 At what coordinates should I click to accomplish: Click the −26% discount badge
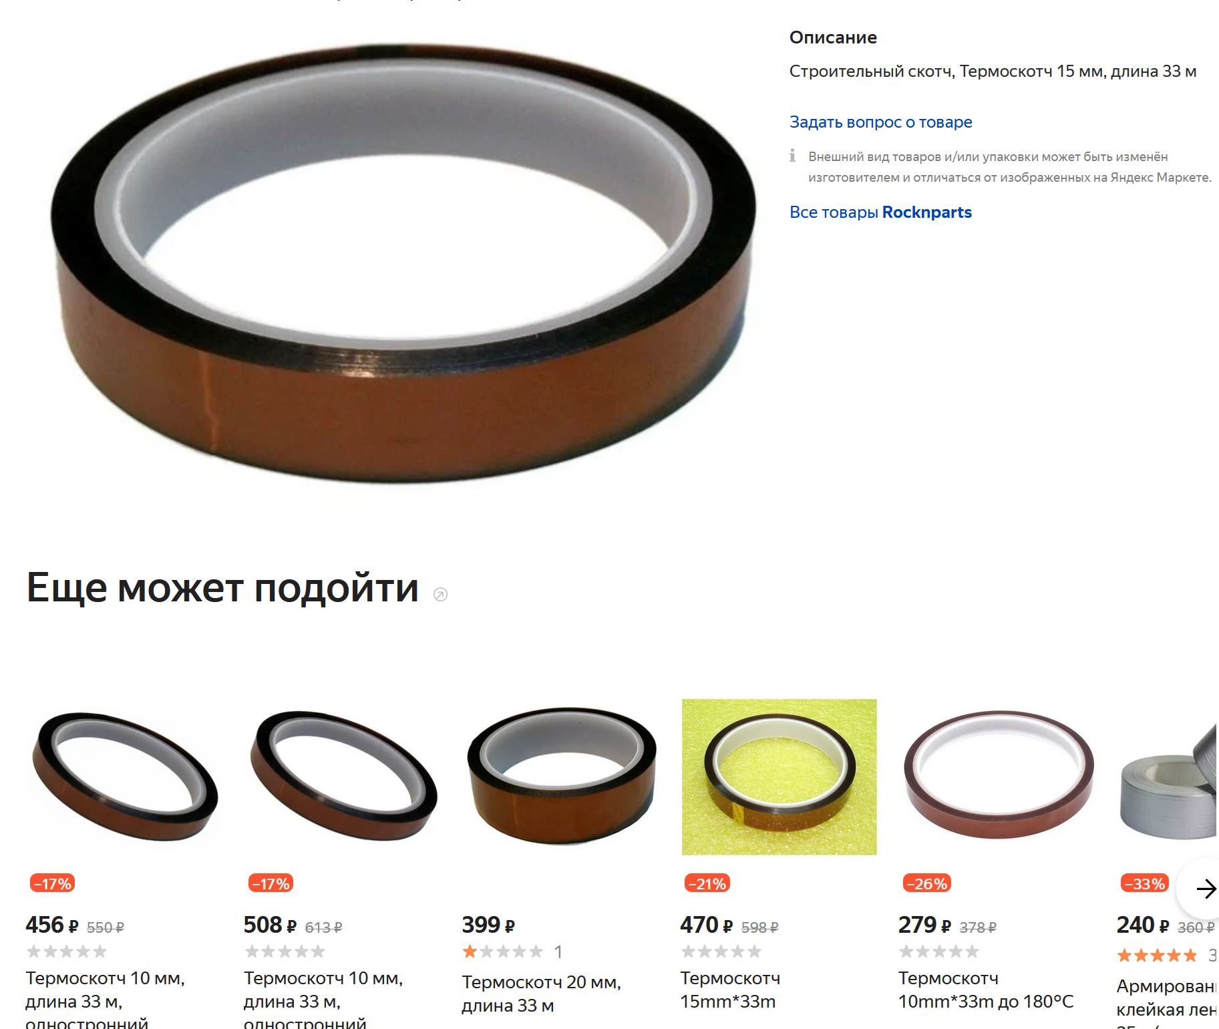[926, 883]
